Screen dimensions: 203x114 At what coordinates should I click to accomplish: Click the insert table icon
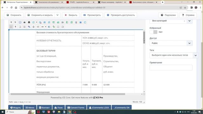coord(34,22)
